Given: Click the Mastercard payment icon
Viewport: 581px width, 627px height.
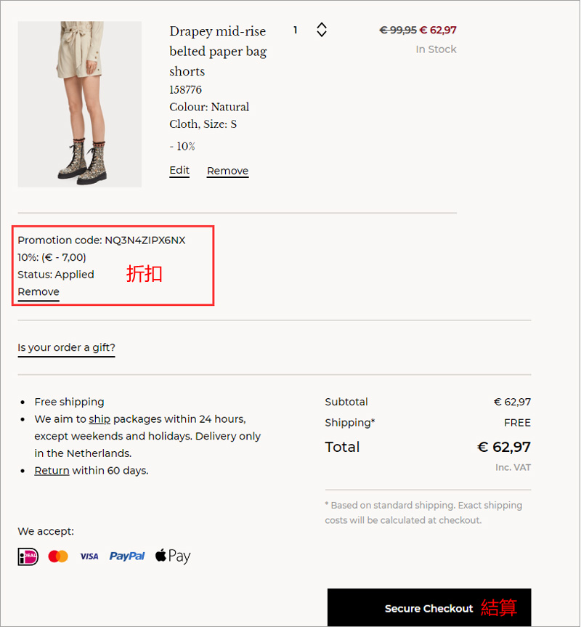Looking at the screenshot, I should pyautogui.click(x=58, y=557).
